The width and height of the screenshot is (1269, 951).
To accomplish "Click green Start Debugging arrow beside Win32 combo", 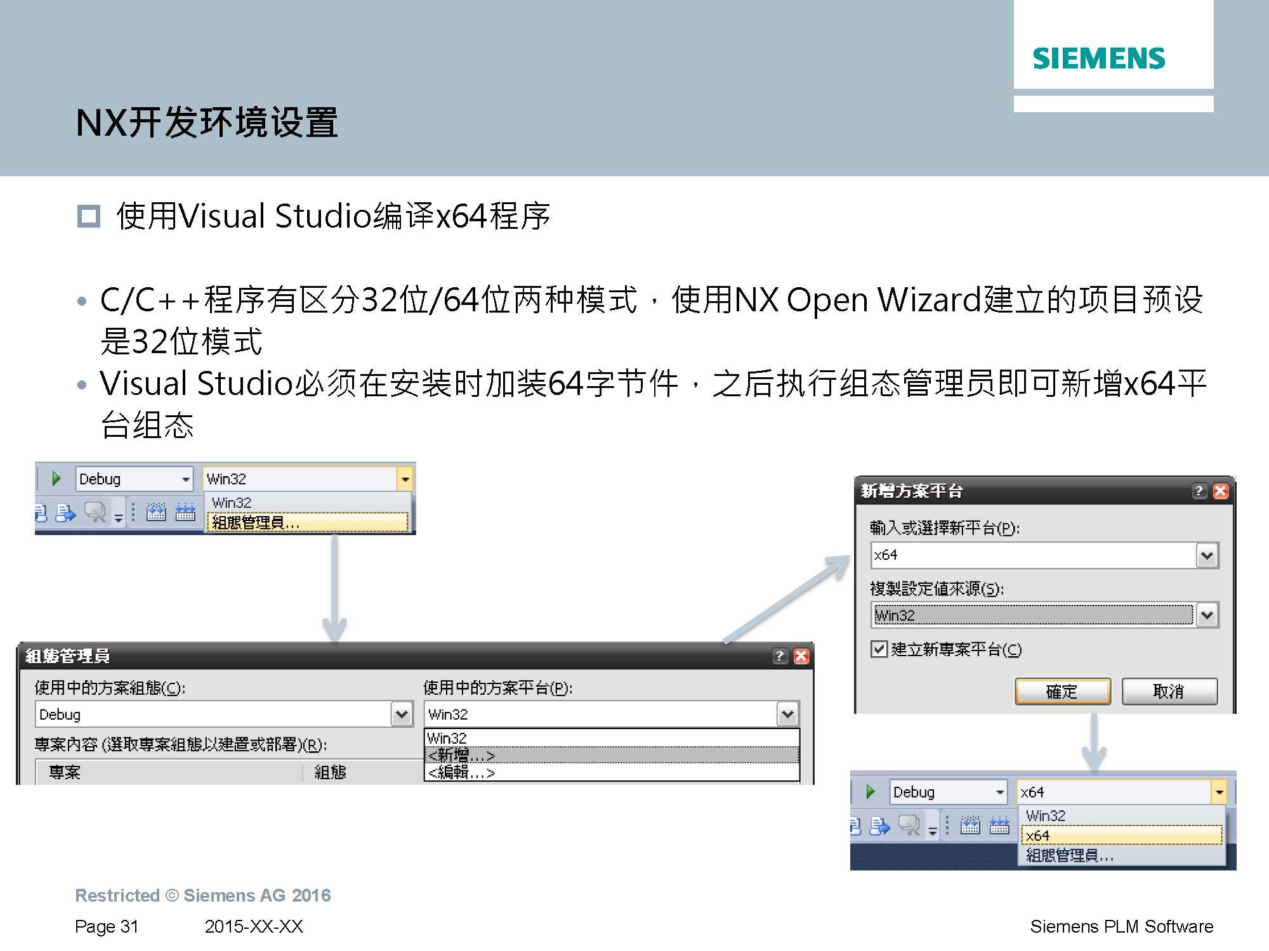I will click(56, 479).
